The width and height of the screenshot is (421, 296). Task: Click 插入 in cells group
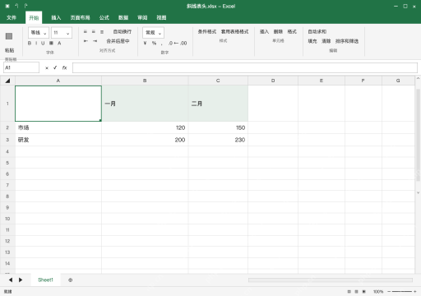[x=264, y=32]
